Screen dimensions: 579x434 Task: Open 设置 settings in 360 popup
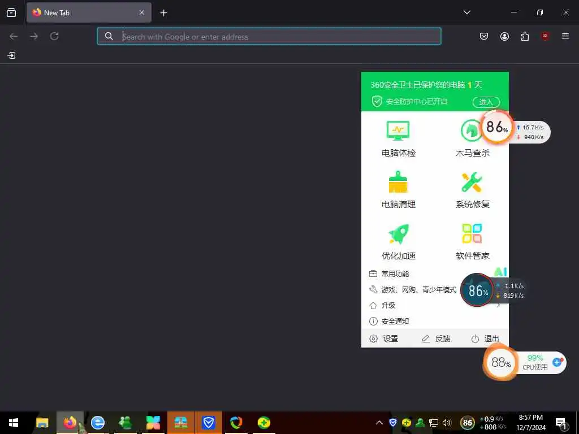tap(384, 339)
